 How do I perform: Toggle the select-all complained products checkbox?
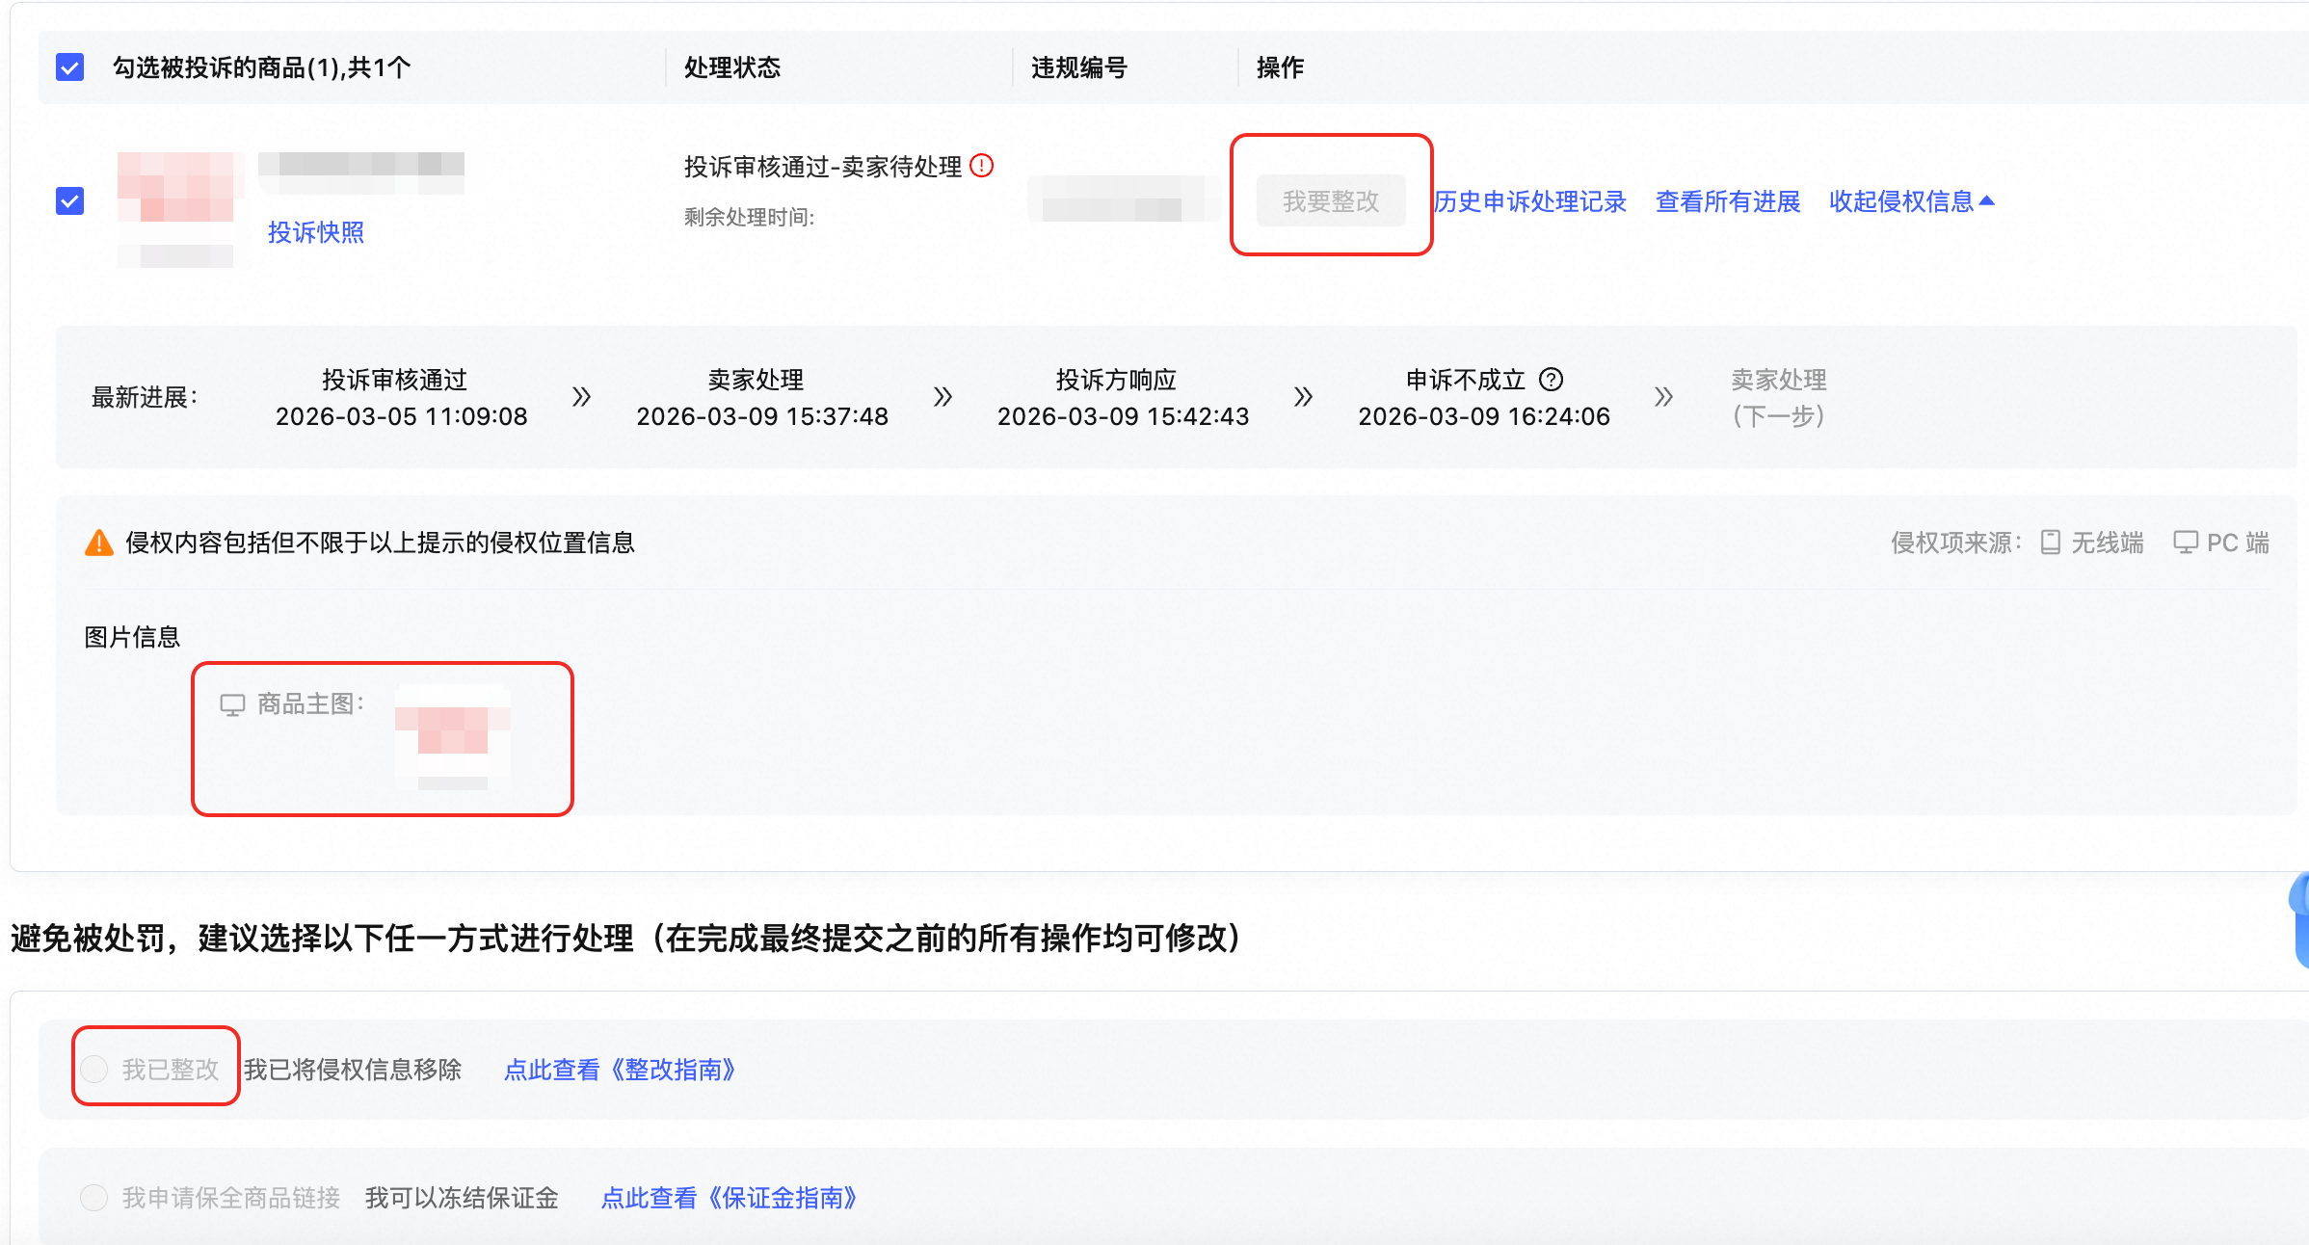[x=70, y=67]
